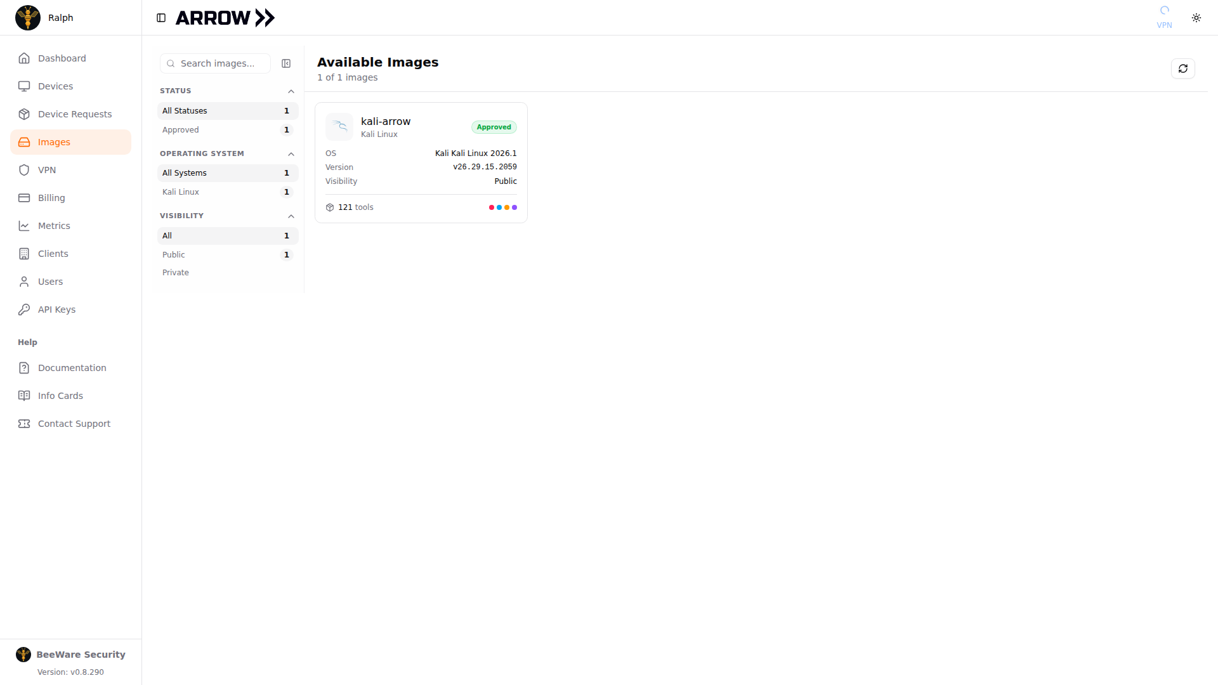Click the Clients building icon
1218x685 pixels.
pos(24,254)
